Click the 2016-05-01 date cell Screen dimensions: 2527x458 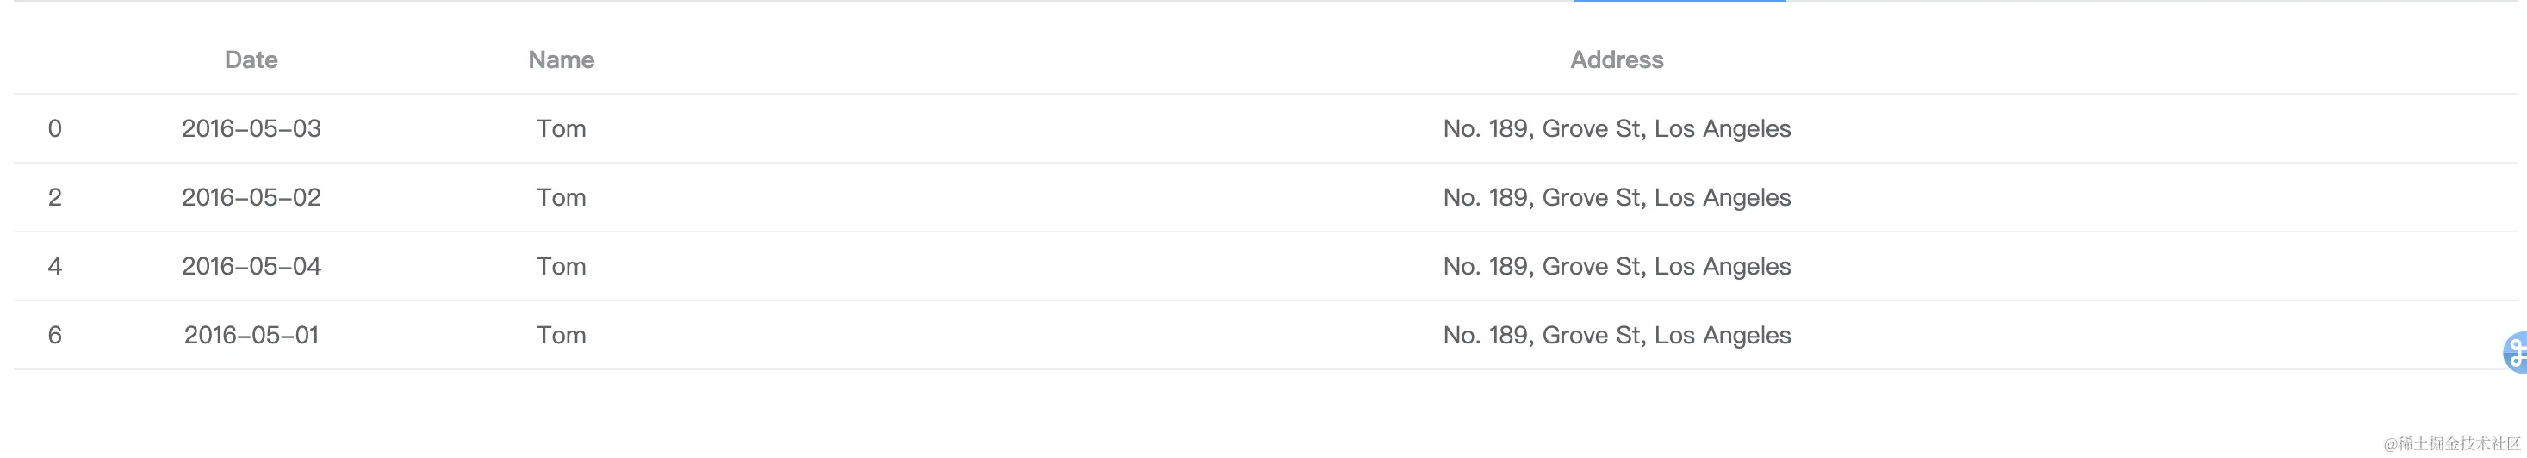(251, 334)
